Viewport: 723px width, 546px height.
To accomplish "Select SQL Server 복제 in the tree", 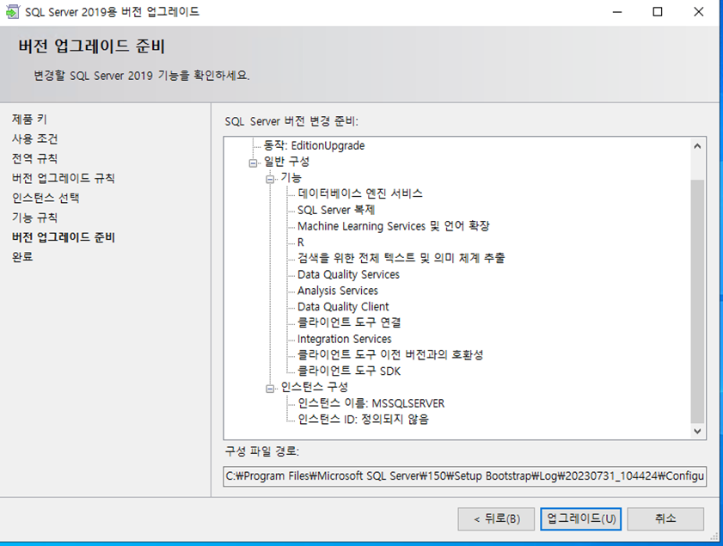I will tap(336, 210).
